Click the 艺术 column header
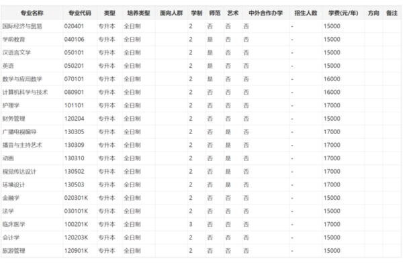 tap(232, 13)
